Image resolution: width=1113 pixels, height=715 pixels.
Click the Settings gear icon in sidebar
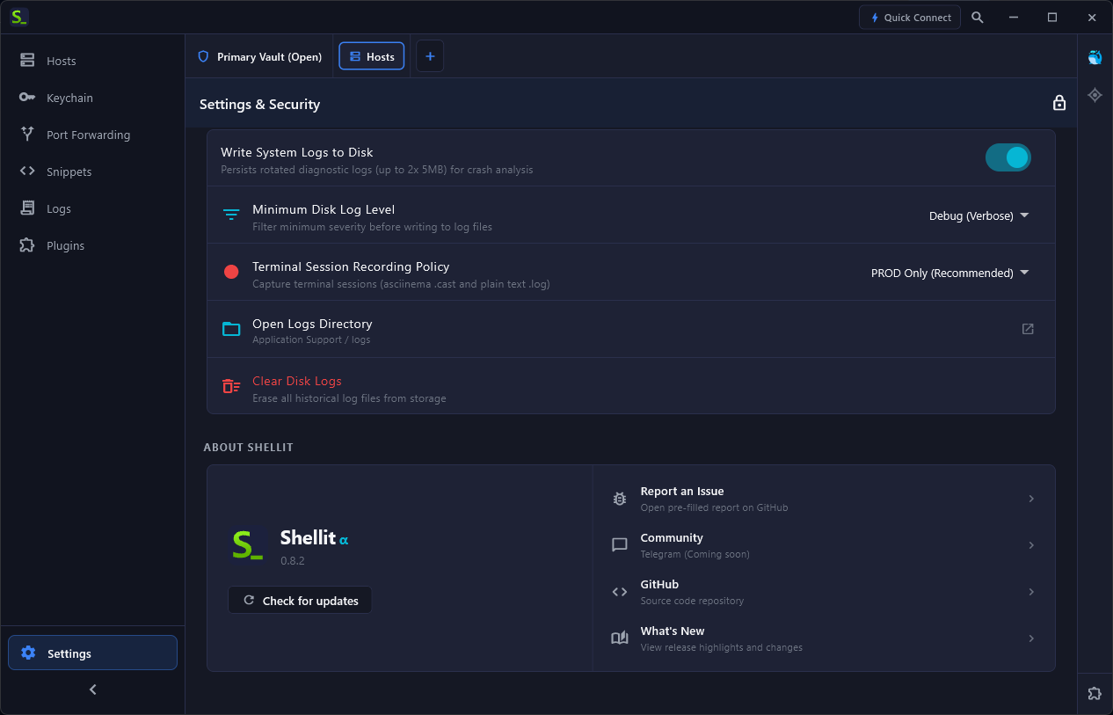point(28,653)
